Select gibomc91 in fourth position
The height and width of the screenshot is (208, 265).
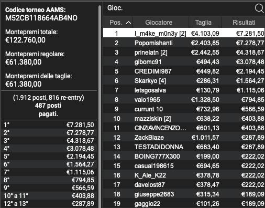pyautogui.click(x=184, y=62)
